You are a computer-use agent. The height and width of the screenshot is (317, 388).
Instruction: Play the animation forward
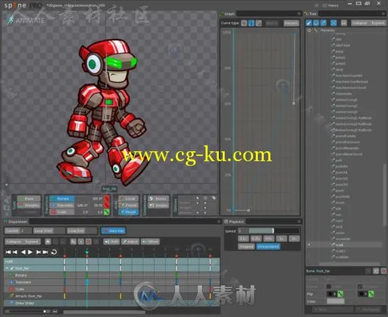[x=30, y=252]
